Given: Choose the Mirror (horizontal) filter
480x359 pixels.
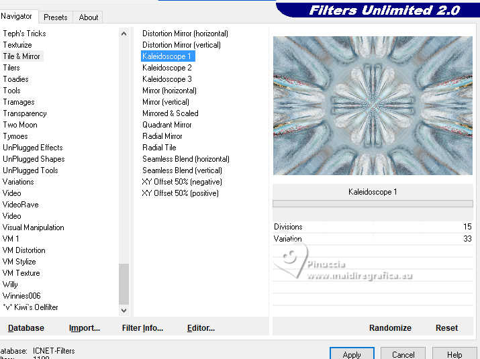Looking at the screenshot, I should 169,91.
